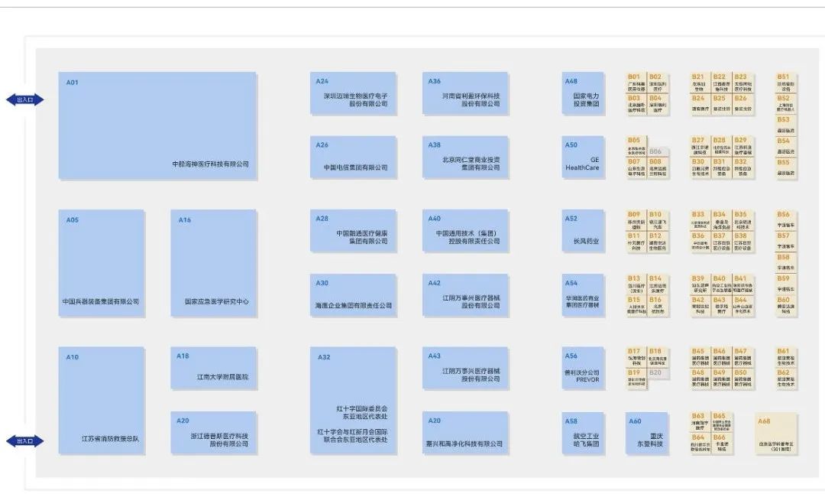Select booth B01
The image size is (825, 494).
coord(636,83)
